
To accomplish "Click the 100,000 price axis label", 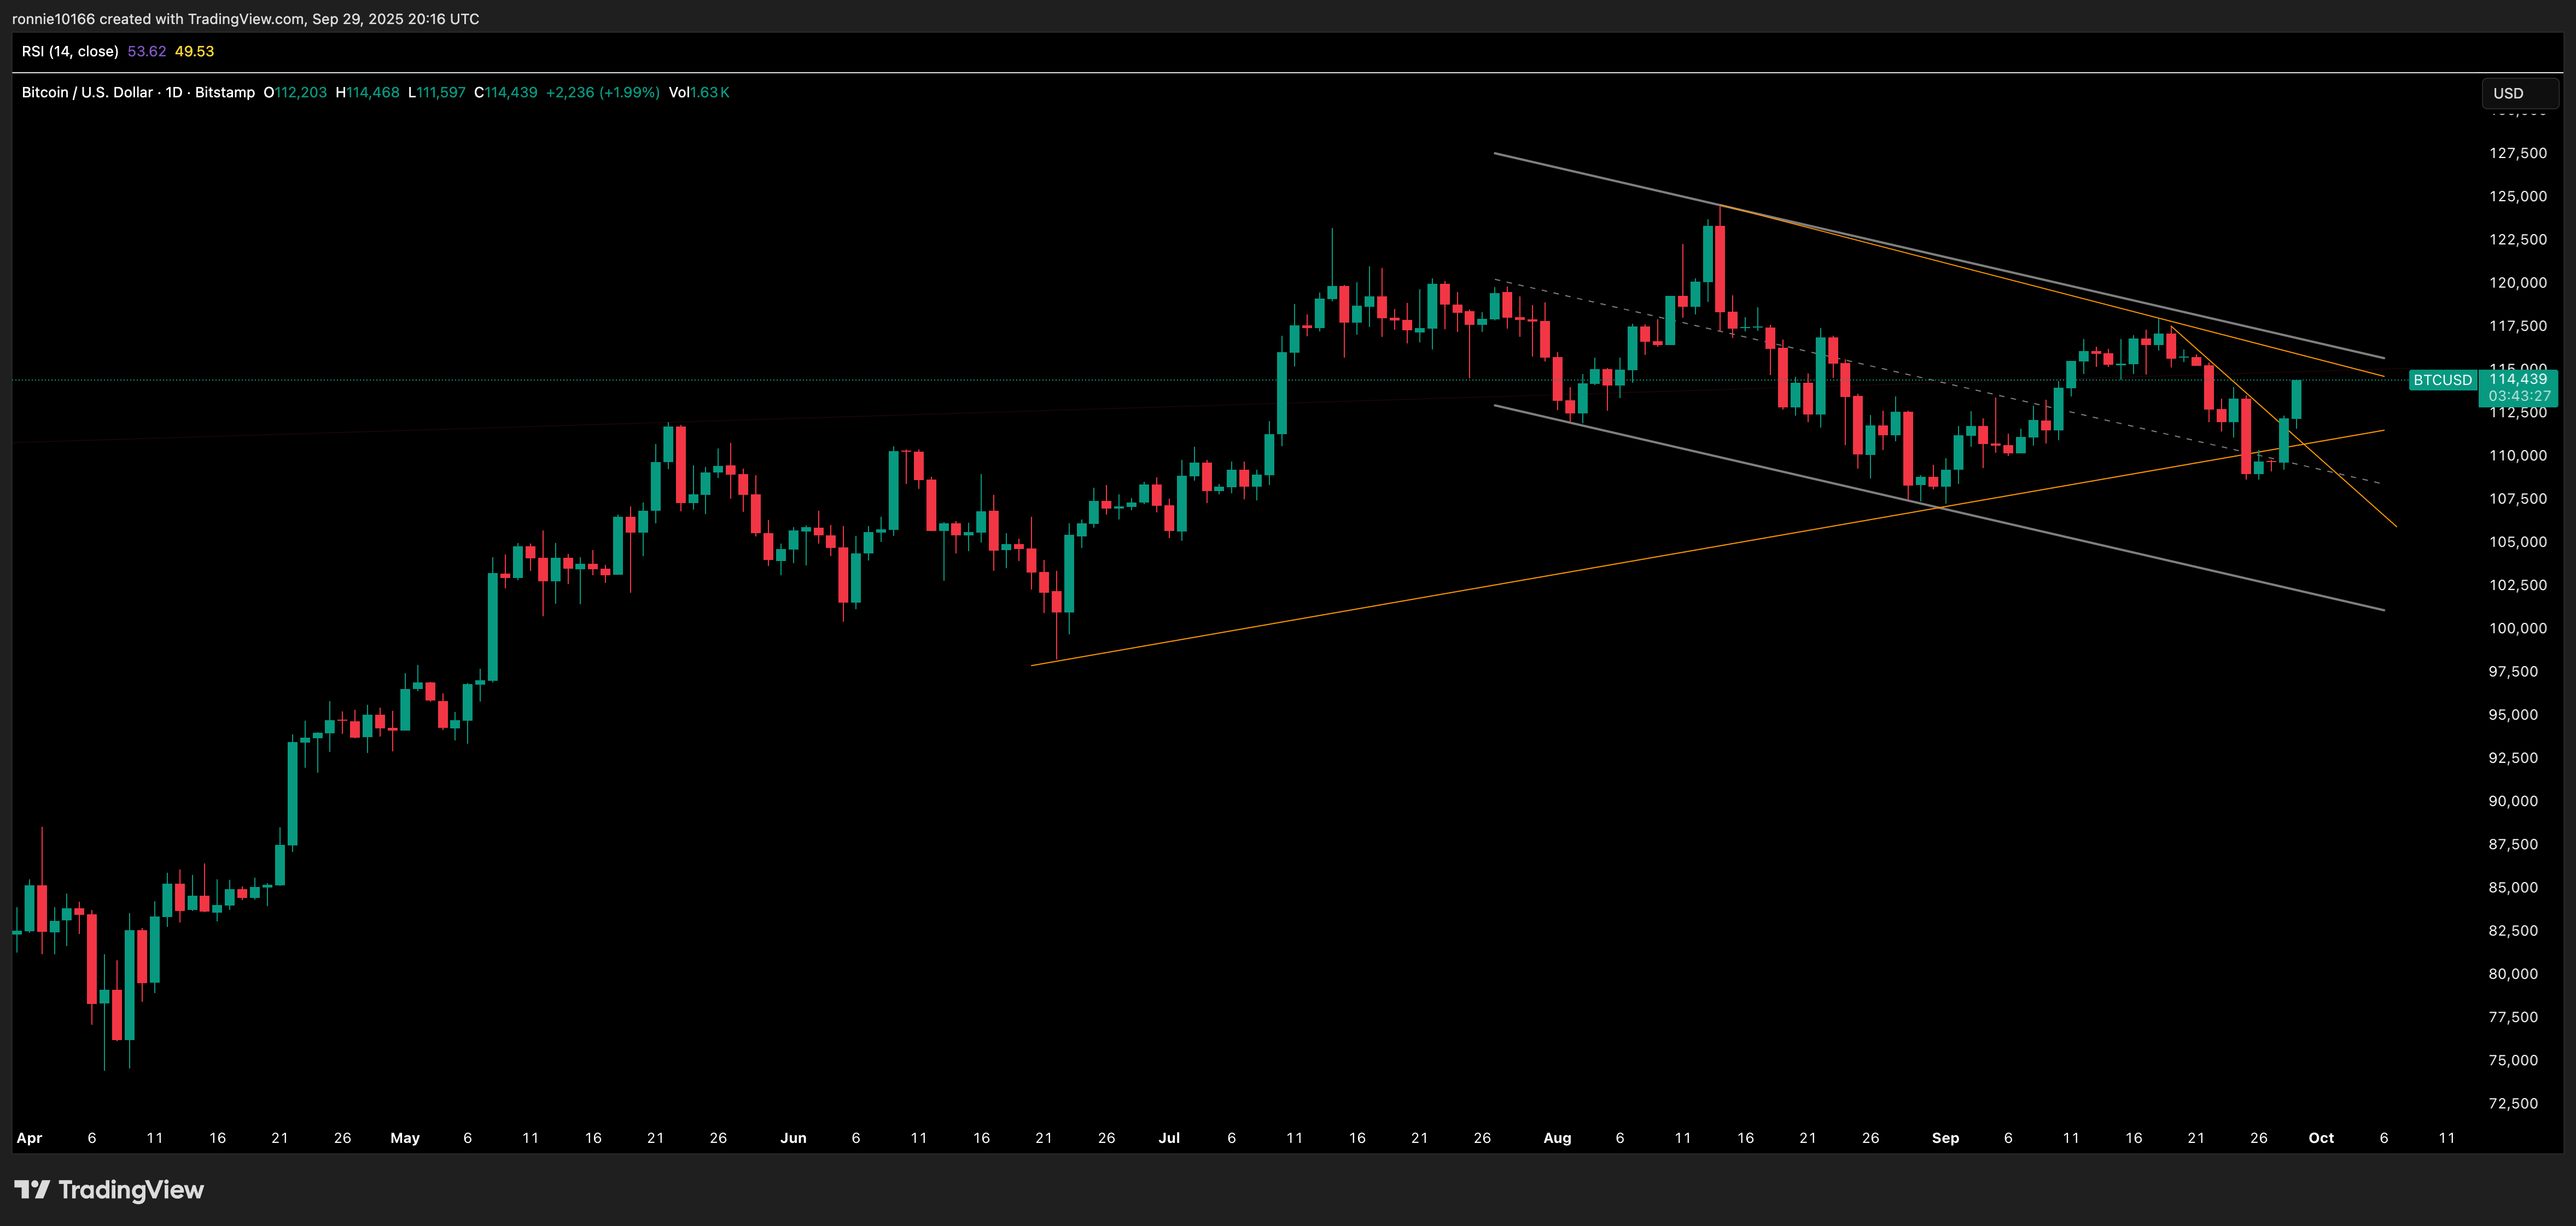I will [2517, 628].
